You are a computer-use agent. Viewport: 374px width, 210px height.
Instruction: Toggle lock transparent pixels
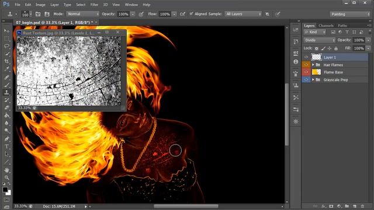pyautogui.click(x=316, y=48)
